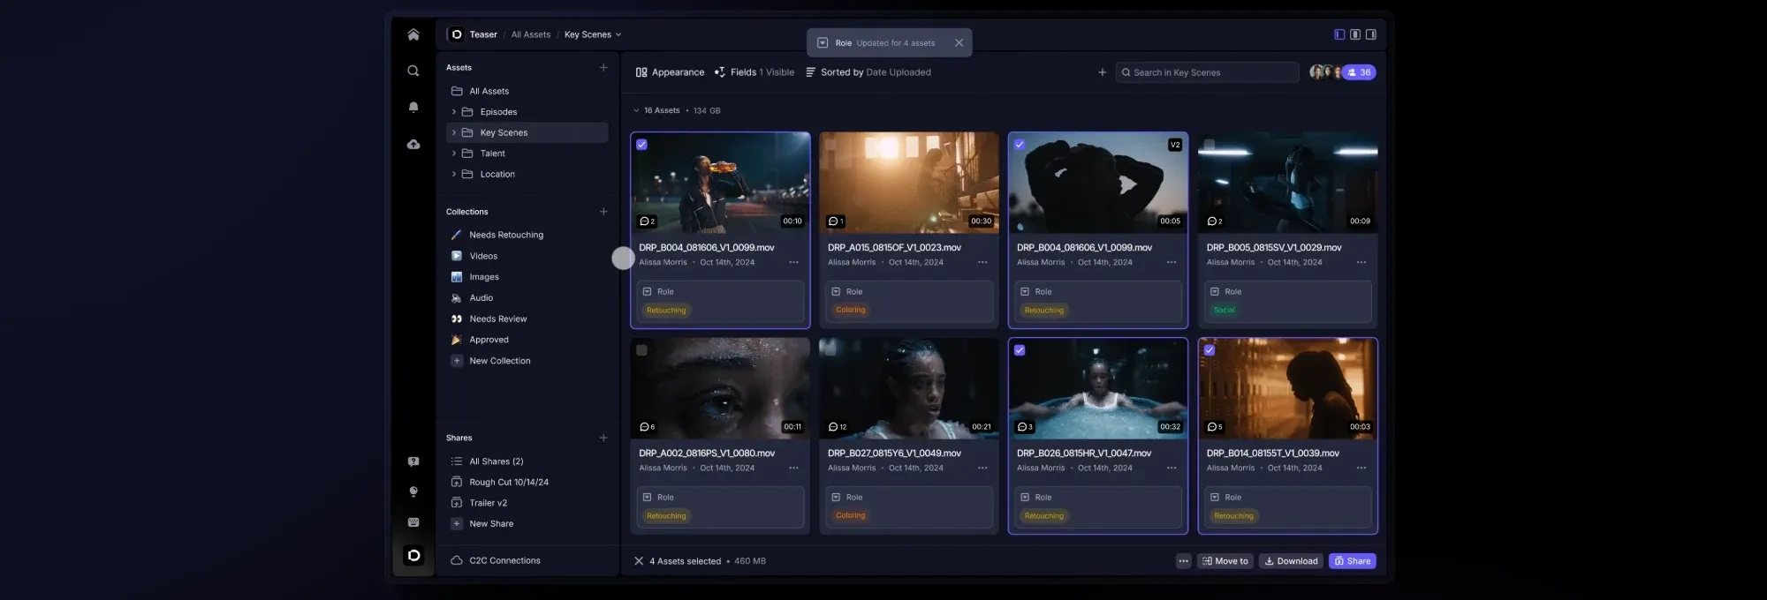
Task: Dismiss the Role Updated notification
Action: 959,42
